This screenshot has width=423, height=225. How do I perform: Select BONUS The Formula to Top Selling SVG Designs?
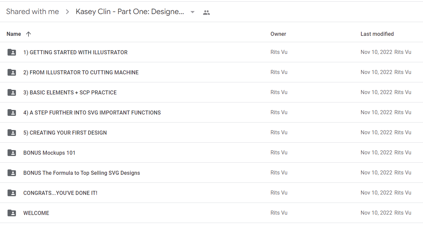tap(81, 173)
